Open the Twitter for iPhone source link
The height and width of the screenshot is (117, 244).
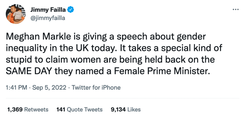pos(97,87)
